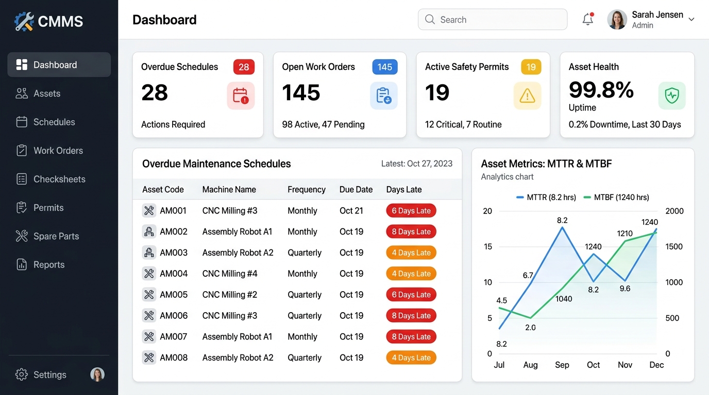This screenshot has width=709, height=395.
Task: Sort by Asset Code column header
Action: tap(163, 189)
